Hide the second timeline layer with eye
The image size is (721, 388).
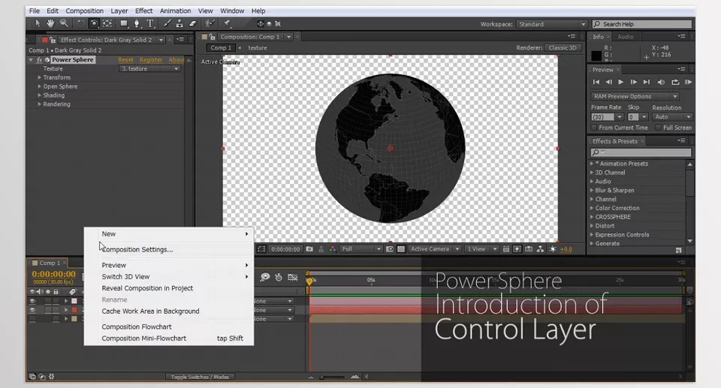(x=32, y=310)
